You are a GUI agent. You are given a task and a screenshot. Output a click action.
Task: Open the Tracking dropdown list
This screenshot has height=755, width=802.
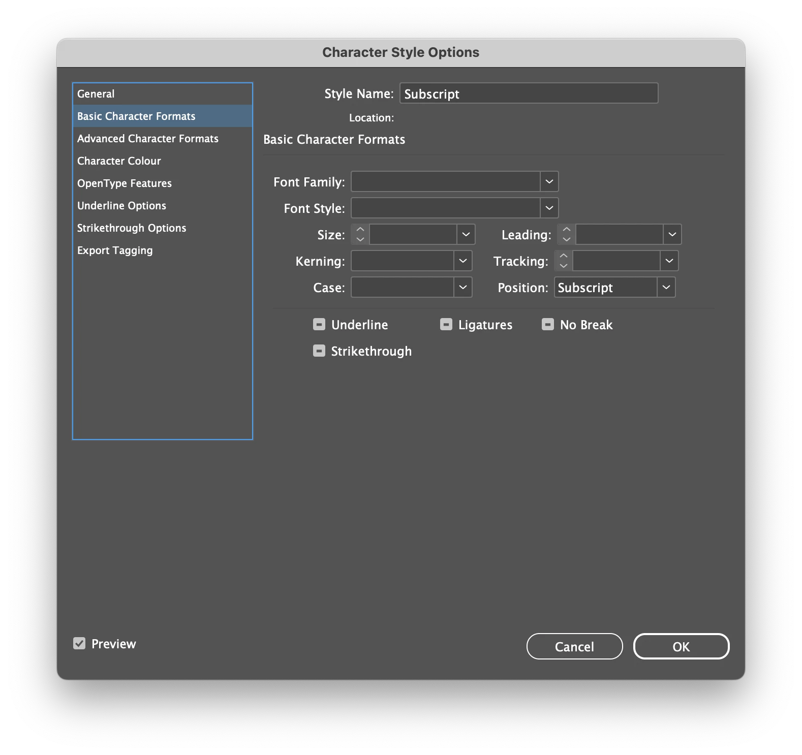(x=669, y=261)
